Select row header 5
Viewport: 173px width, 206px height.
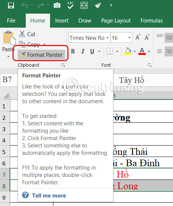coord(5,151)
